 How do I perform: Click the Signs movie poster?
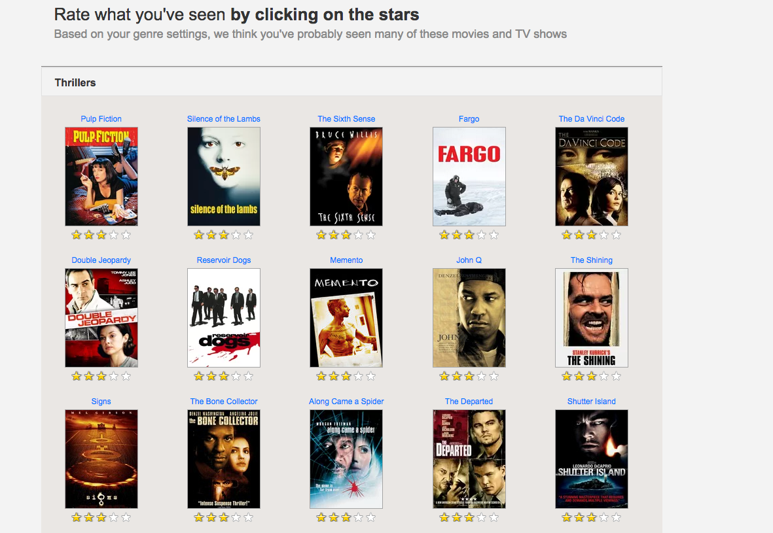(x=101, y=459)
